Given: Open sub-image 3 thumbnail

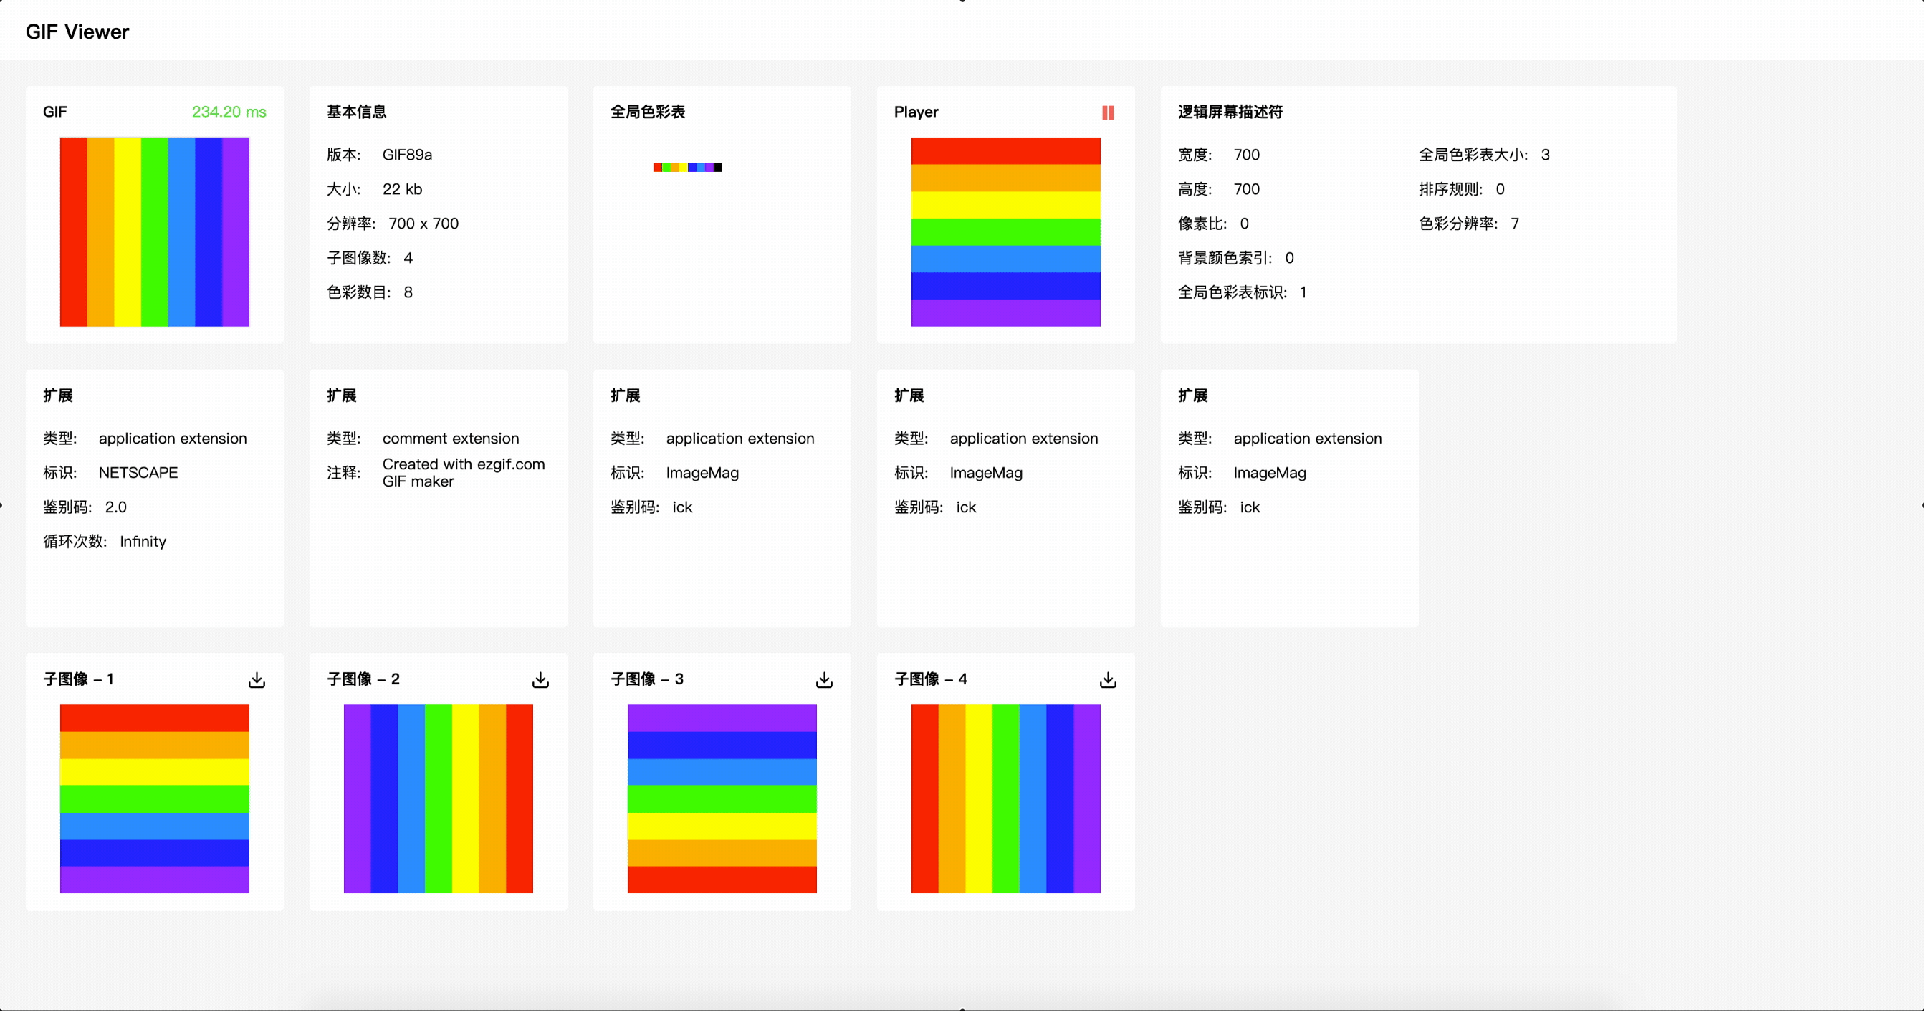Looking at the screenshot, I should pos(722,798).
